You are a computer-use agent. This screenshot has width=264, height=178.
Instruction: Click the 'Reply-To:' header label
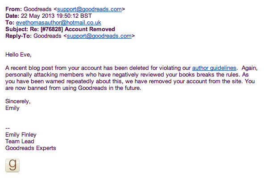(19, 36)
